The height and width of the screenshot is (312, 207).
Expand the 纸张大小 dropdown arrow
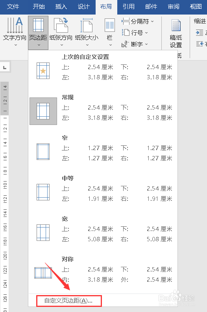point(87,45)
